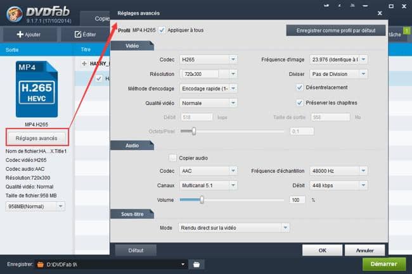Image resolution: width=412 pixels, height=274 pixels.
Task: Click the green task count badge
Action: [x=406, y=31]
